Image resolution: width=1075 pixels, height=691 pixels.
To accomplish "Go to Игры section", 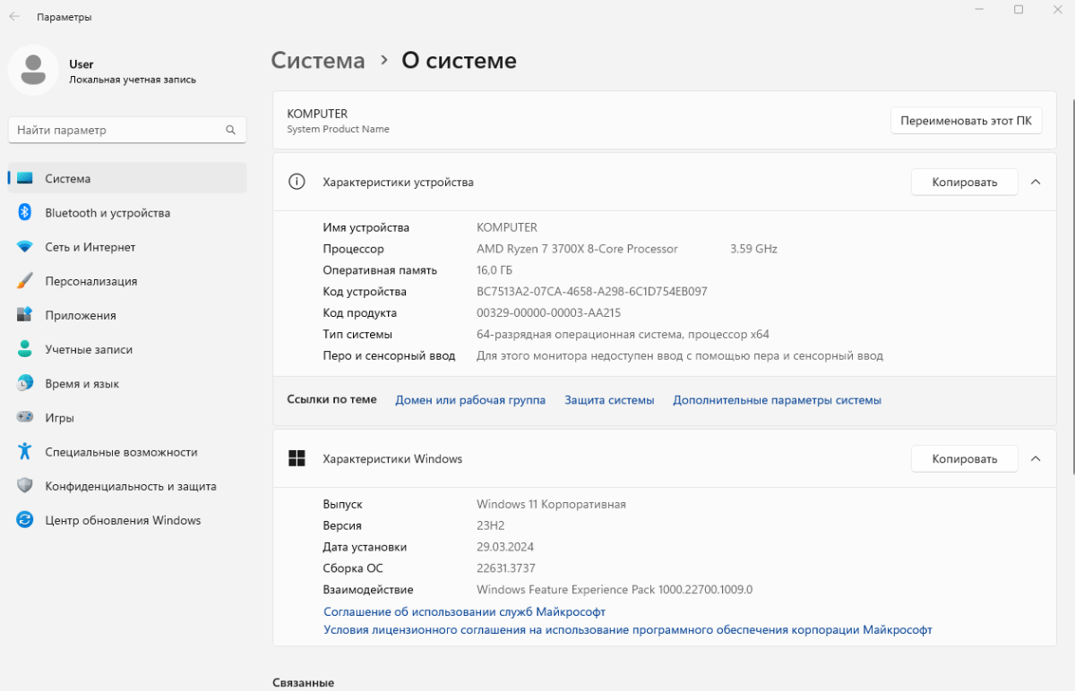I will 127,417.
